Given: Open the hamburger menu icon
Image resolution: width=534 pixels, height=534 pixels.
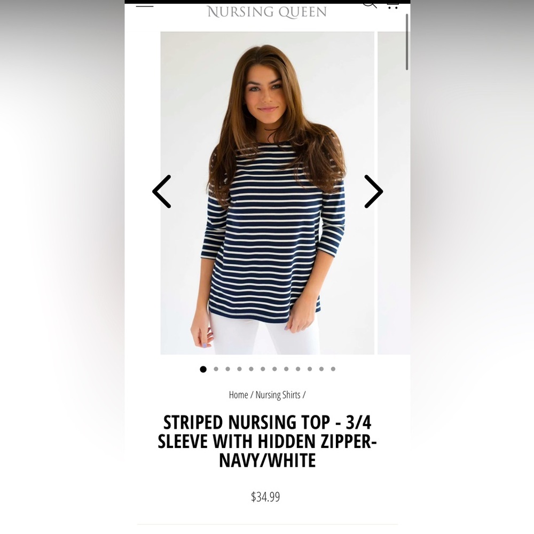Looking at the screenshot, I should coord(144,6).
